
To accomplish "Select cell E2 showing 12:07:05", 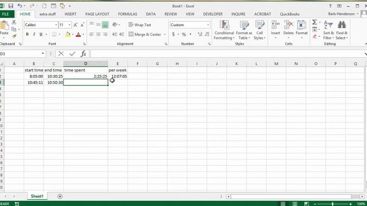I will (118, 76).
